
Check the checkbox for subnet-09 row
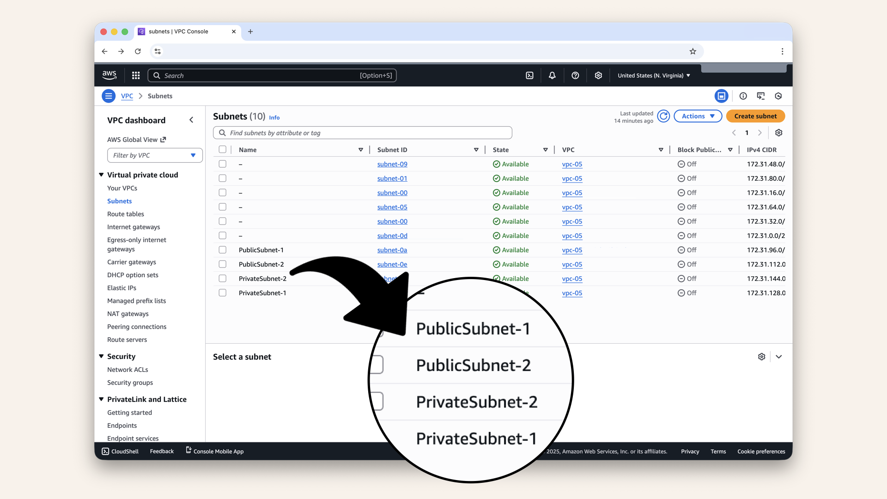(x=223, y=164)
